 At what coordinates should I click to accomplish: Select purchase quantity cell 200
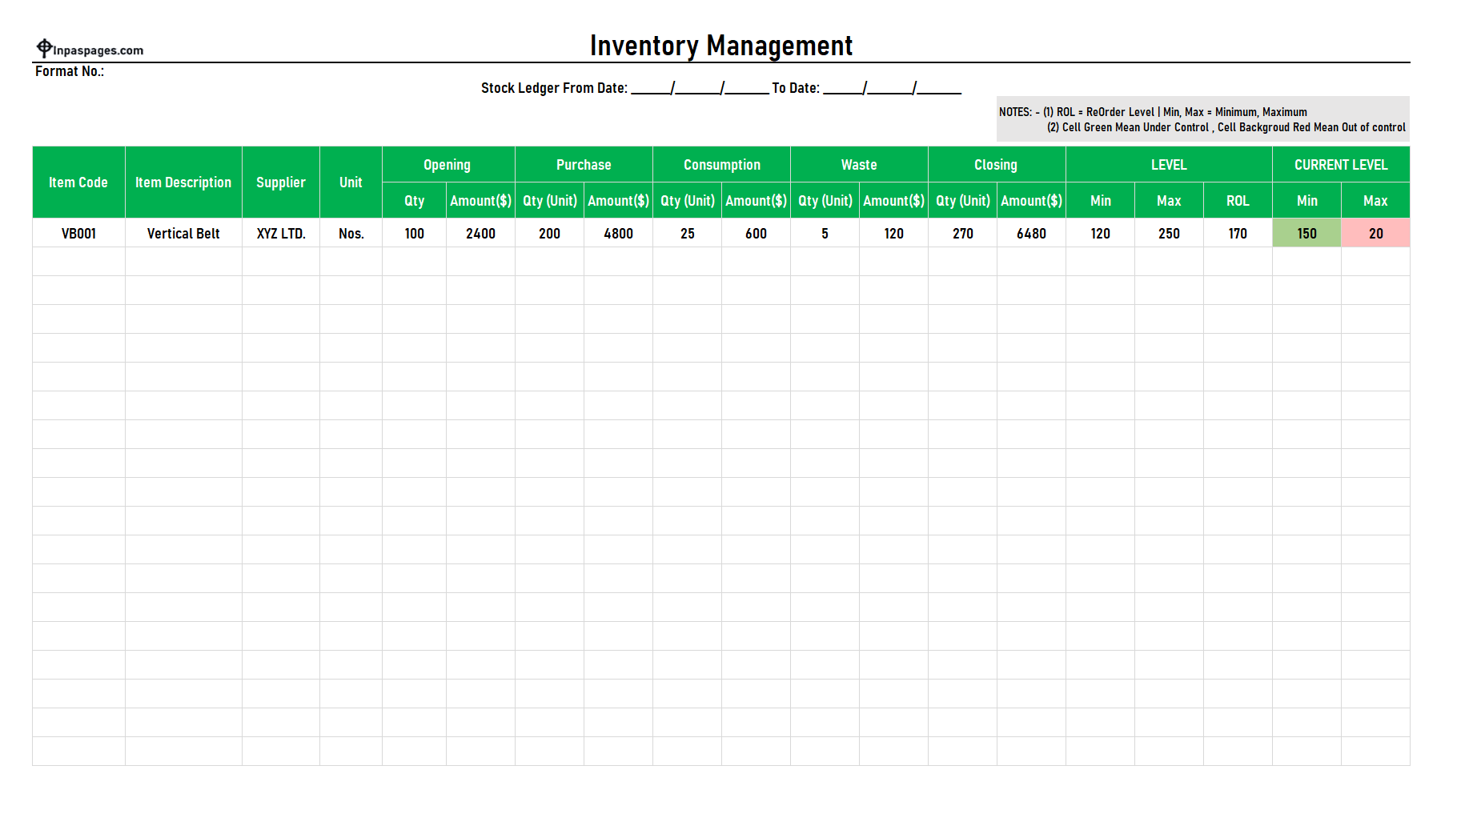pyautogui.click(x=549, y=233)
